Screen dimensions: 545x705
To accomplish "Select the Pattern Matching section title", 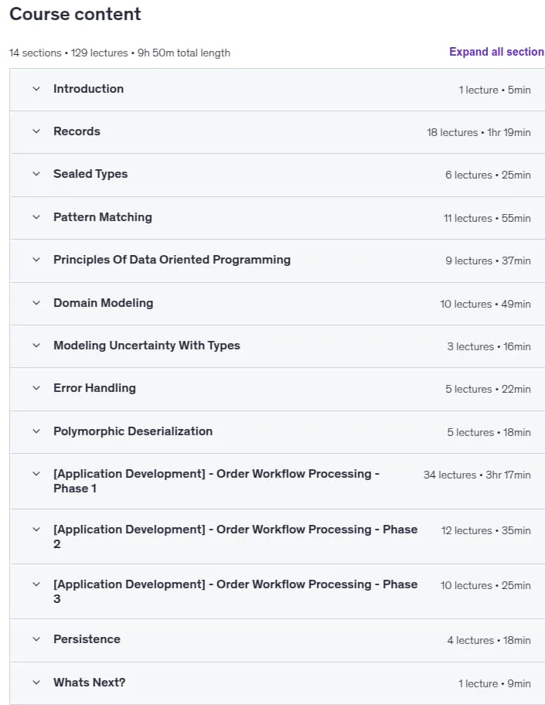I will (x=103, y=217).
